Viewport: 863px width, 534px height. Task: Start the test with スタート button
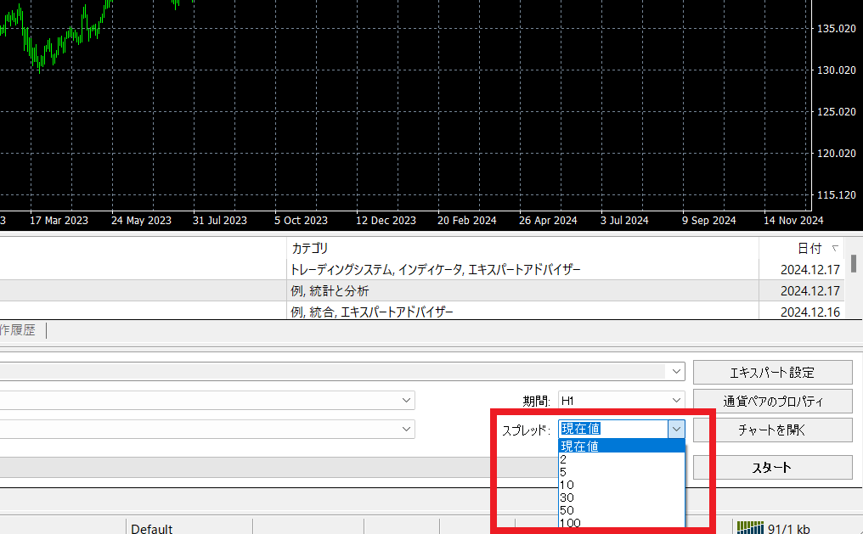(772, 467)
